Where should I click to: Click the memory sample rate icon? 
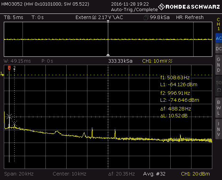pos(146,18)
